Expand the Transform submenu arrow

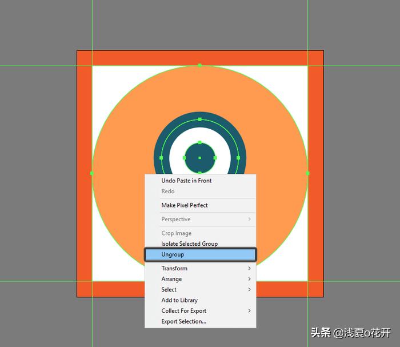coord(249,268)
